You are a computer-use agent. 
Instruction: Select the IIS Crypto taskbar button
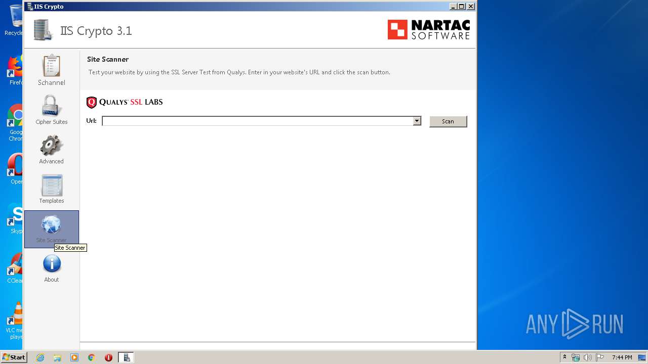[126, 357]
